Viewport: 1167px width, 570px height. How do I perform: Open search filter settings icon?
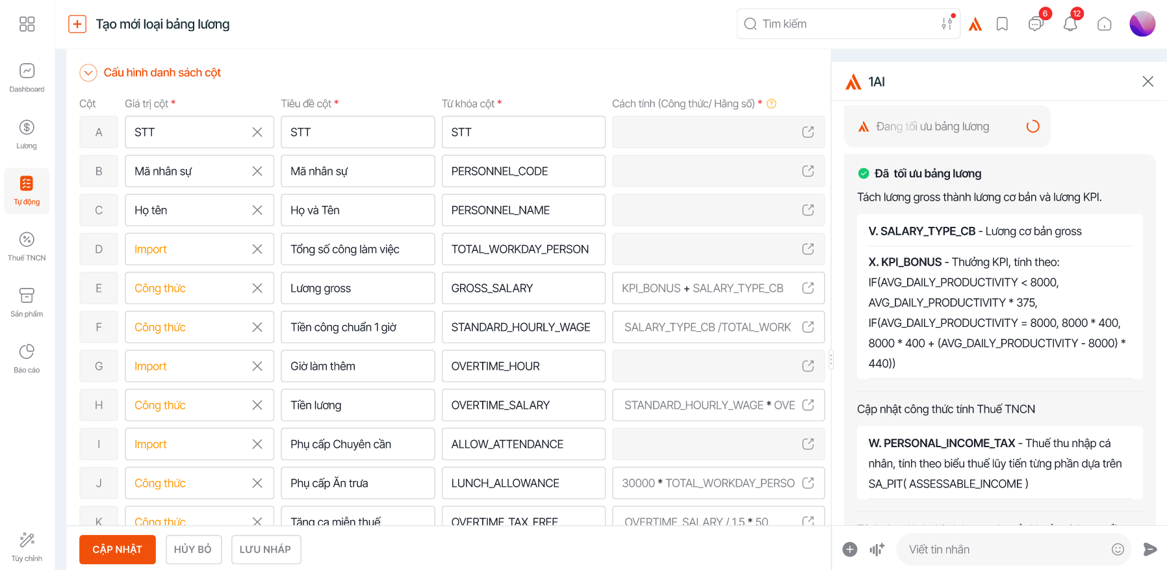click(947, 23)
